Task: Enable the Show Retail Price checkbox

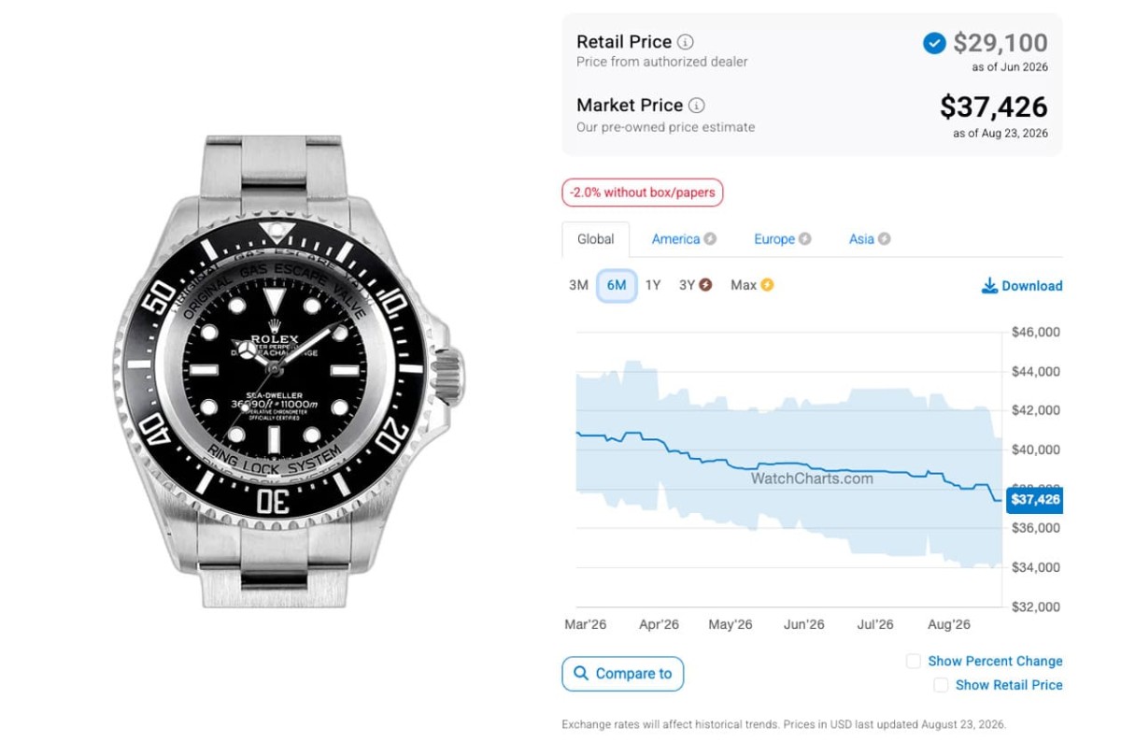Action: 941,685
